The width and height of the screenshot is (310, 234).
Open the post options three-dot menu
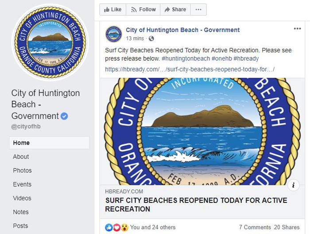point(297,29)
